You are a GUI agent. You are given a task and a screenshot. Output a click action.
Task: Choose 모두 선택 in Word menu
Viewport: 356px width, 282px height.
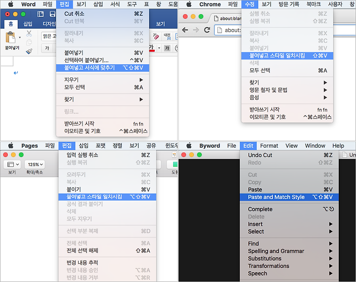click(103, 87)
